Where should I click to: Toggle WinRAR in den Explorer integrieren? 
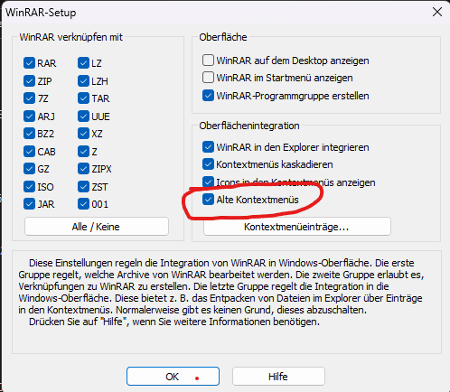pos(208,147)
